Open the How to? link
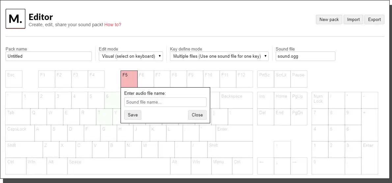This screenshot has width=392, height=183. click(113, 25)
